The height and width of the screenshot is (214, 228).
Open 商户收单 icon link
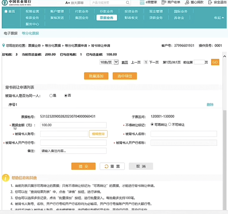(164, 2)
